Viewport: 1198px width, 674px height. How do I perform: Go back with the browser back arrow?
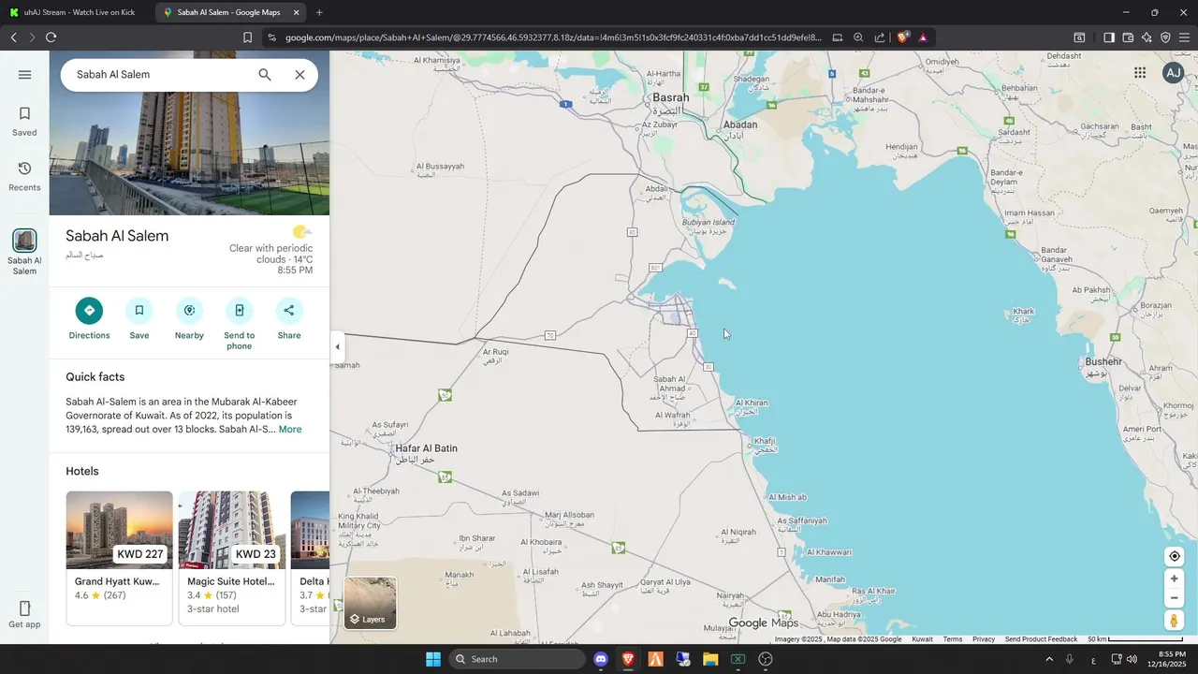click(13, 37)
